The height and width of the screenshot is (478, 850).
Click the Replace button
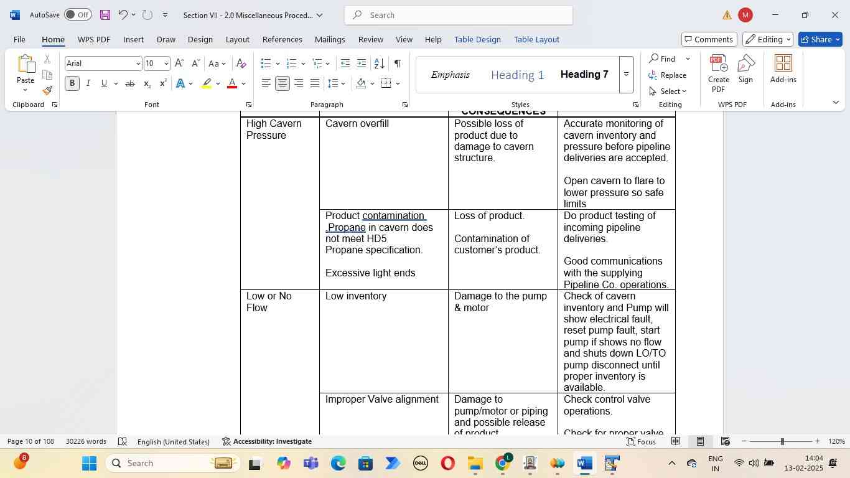tap(668, 75)
